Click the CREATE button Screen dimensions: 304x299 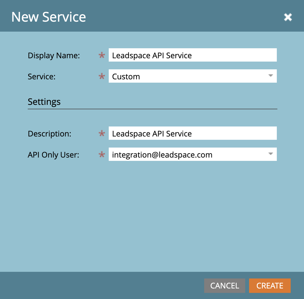pos(270,286)
